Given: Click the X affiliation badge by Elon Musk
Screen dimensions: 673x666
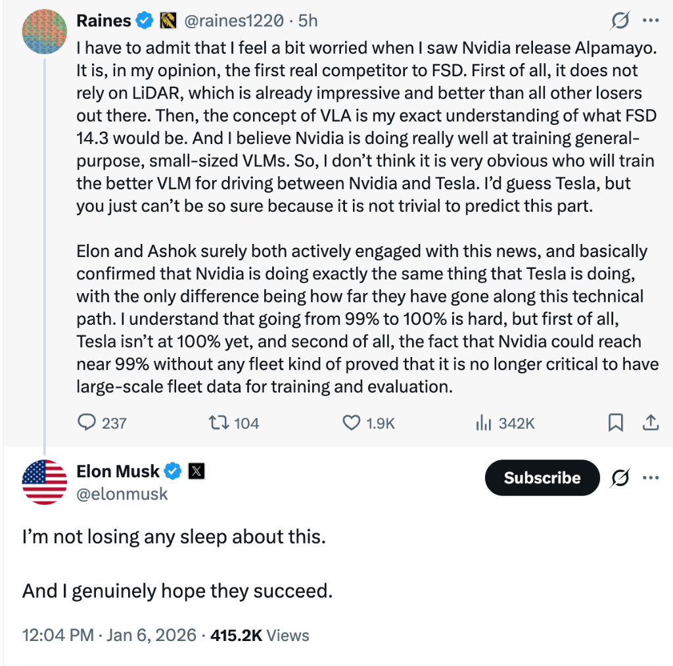Looking at the screenshot, I should click(197, 471).
